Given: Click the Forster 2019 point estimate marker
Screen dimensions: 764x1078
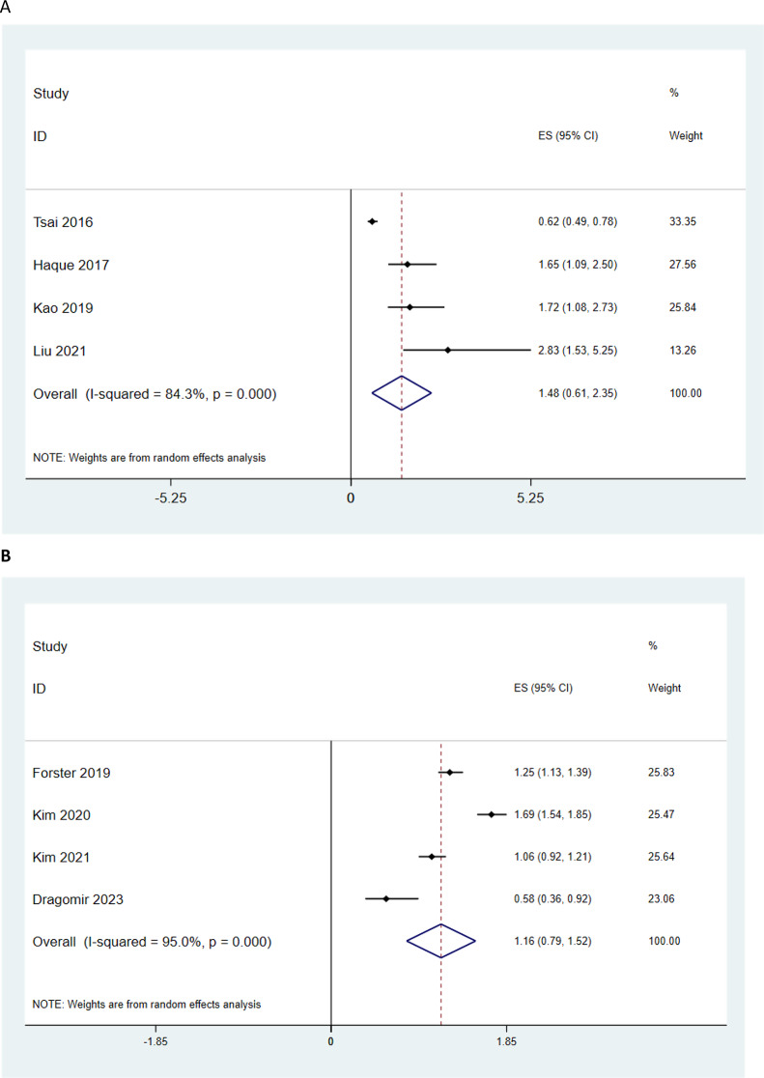Looking at the screenshot, I should tap(450, 772).
